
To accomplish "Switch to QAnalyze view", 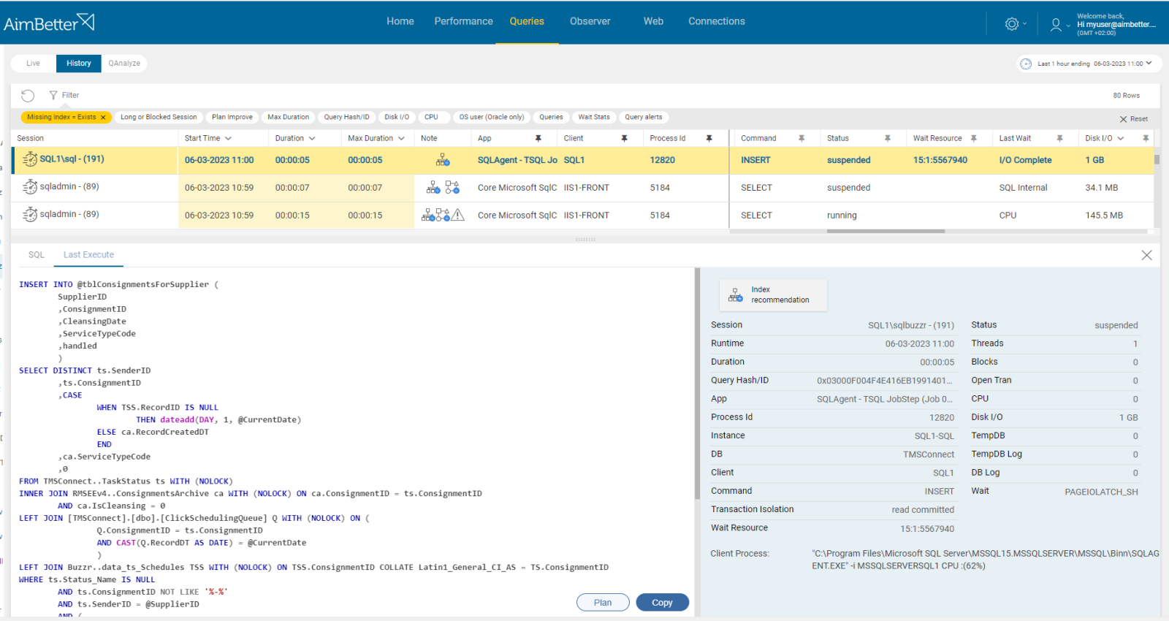I will [124, 64].
